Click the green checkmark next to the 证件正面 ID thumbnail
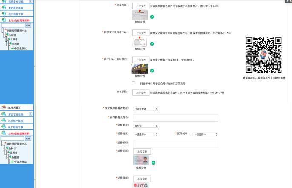 (x=153, y=163)
